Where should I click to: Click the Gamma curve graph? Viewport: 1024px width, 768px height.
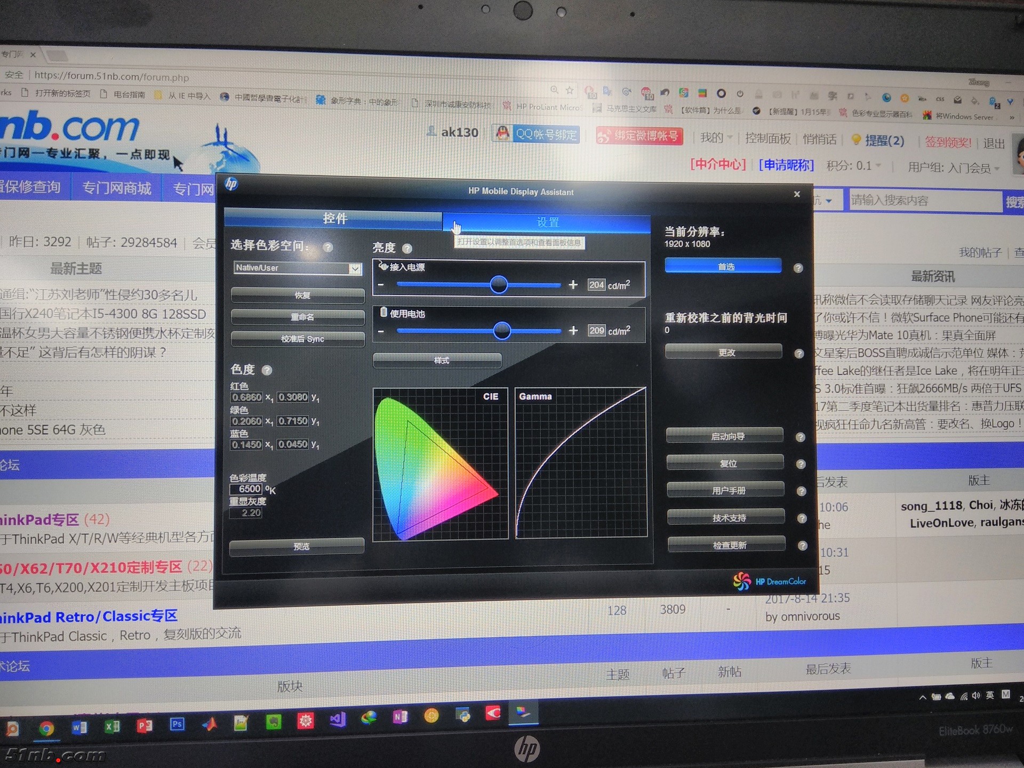pyautogui.click(x=581, y=462)
